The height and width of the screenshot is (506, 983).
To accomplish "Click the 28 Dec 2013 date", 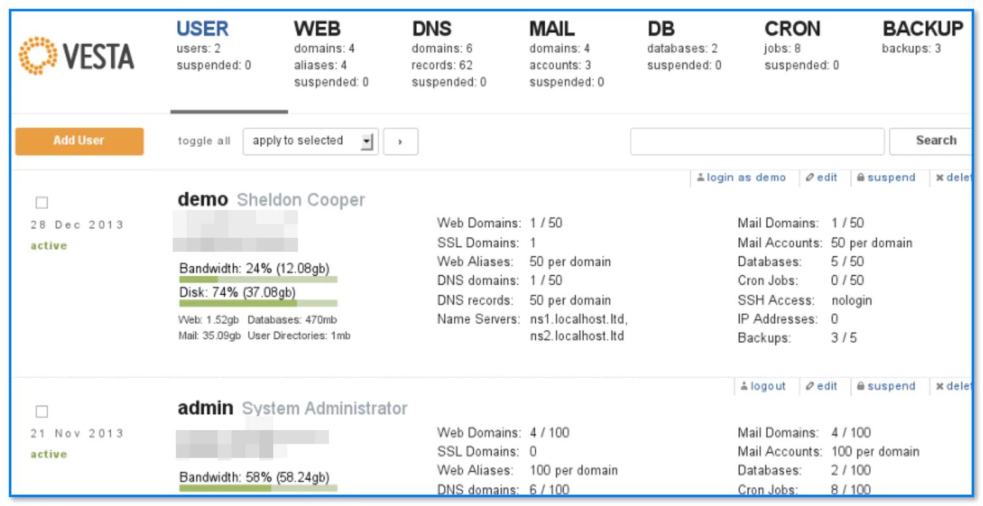I will coord(77,225).
